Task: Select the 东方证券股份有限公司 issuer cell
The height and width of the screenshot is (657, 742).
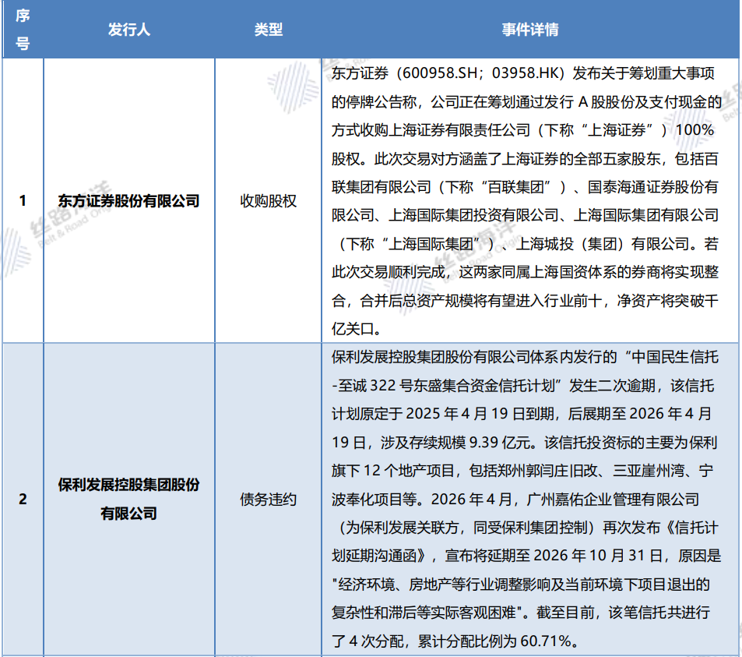Action: (x=128, y=200)
